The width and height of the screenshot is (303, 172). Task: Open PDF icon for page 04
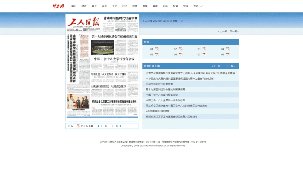(x=228, y=49)
